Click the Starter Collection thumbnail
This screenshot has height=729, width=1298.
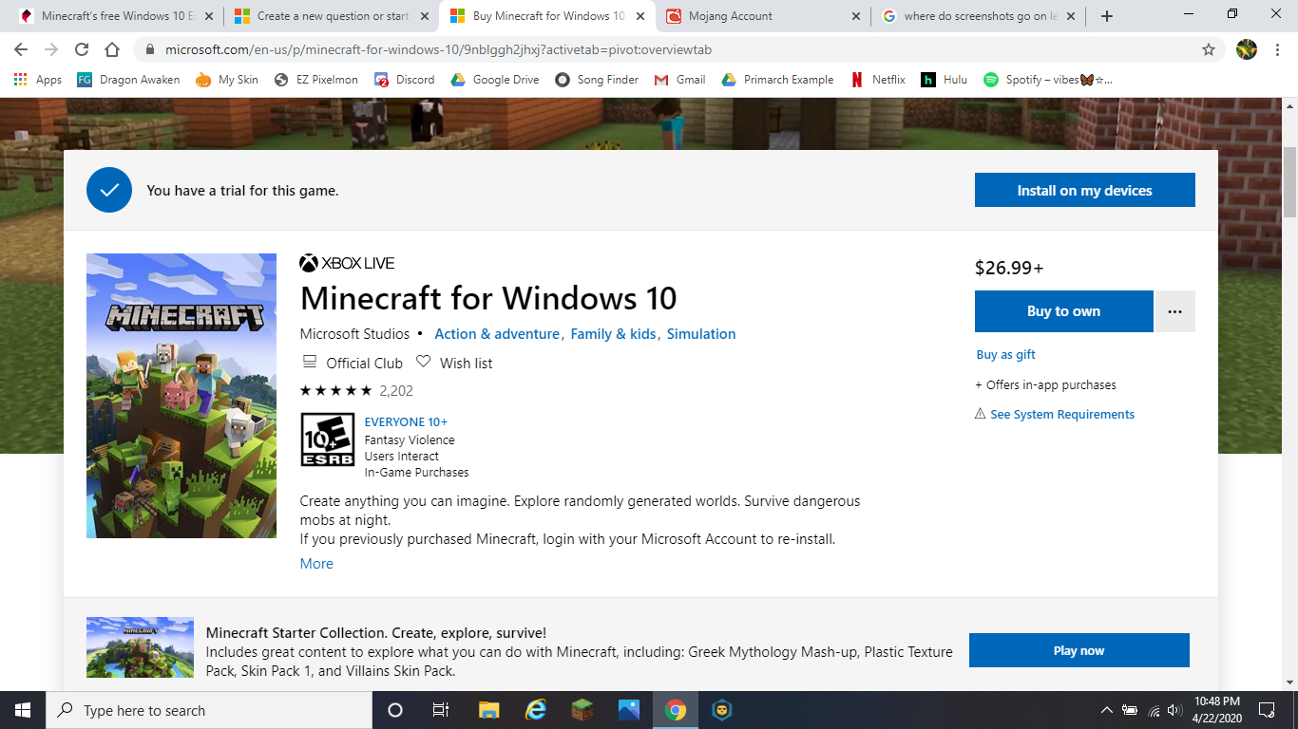point(140,647)
